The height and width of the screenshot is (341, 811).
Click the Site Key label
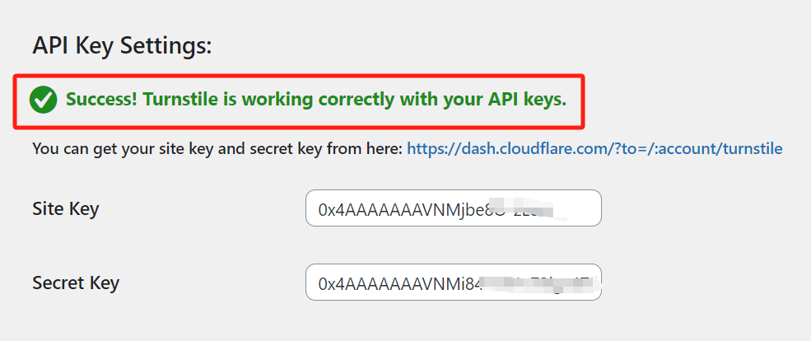pos(66,208)
